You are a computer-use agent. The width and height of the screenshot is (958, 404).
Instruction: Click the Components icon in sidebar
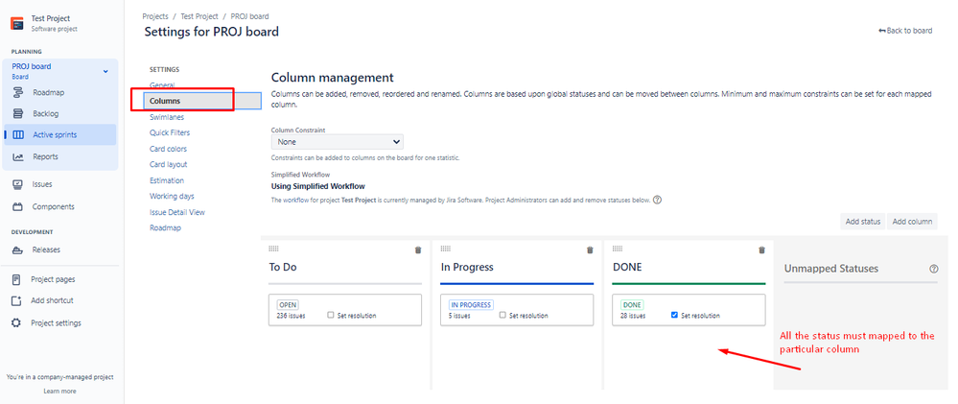(18, 206)
